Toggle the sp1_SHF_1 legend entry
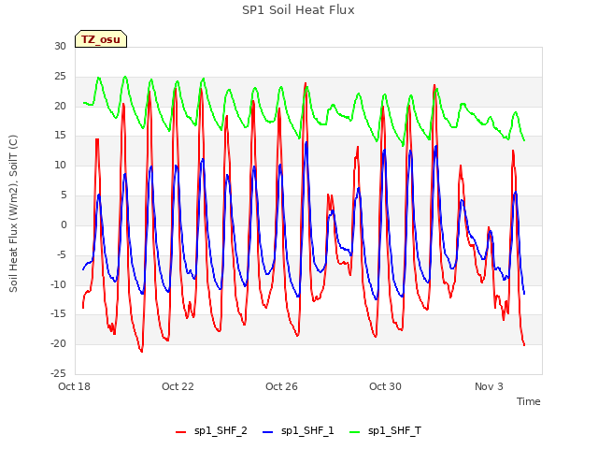 point(298,431)
